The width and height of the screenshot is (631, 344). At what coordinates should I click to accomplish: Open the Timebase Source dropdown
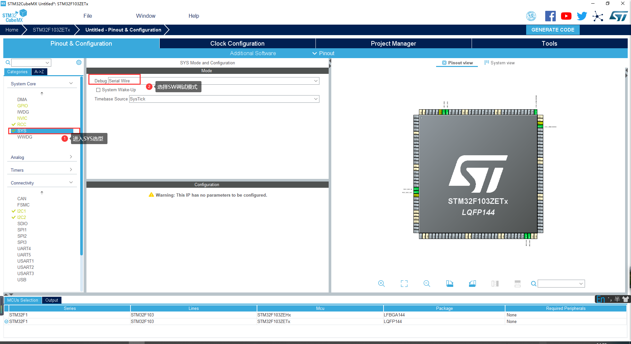pos(315,99)
